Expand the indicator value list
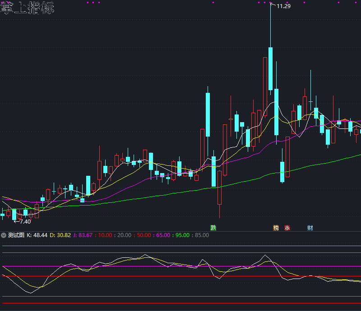The height and width of the screenshot is (311, 361). point(135,235)
